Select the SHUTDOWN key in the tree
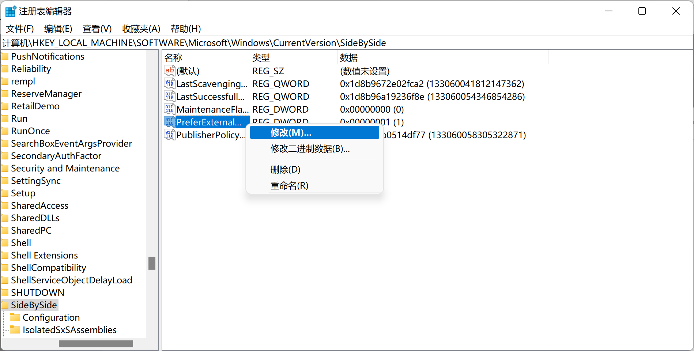The height and width of the screenshot is (351, 694). (x=38, y=292)
